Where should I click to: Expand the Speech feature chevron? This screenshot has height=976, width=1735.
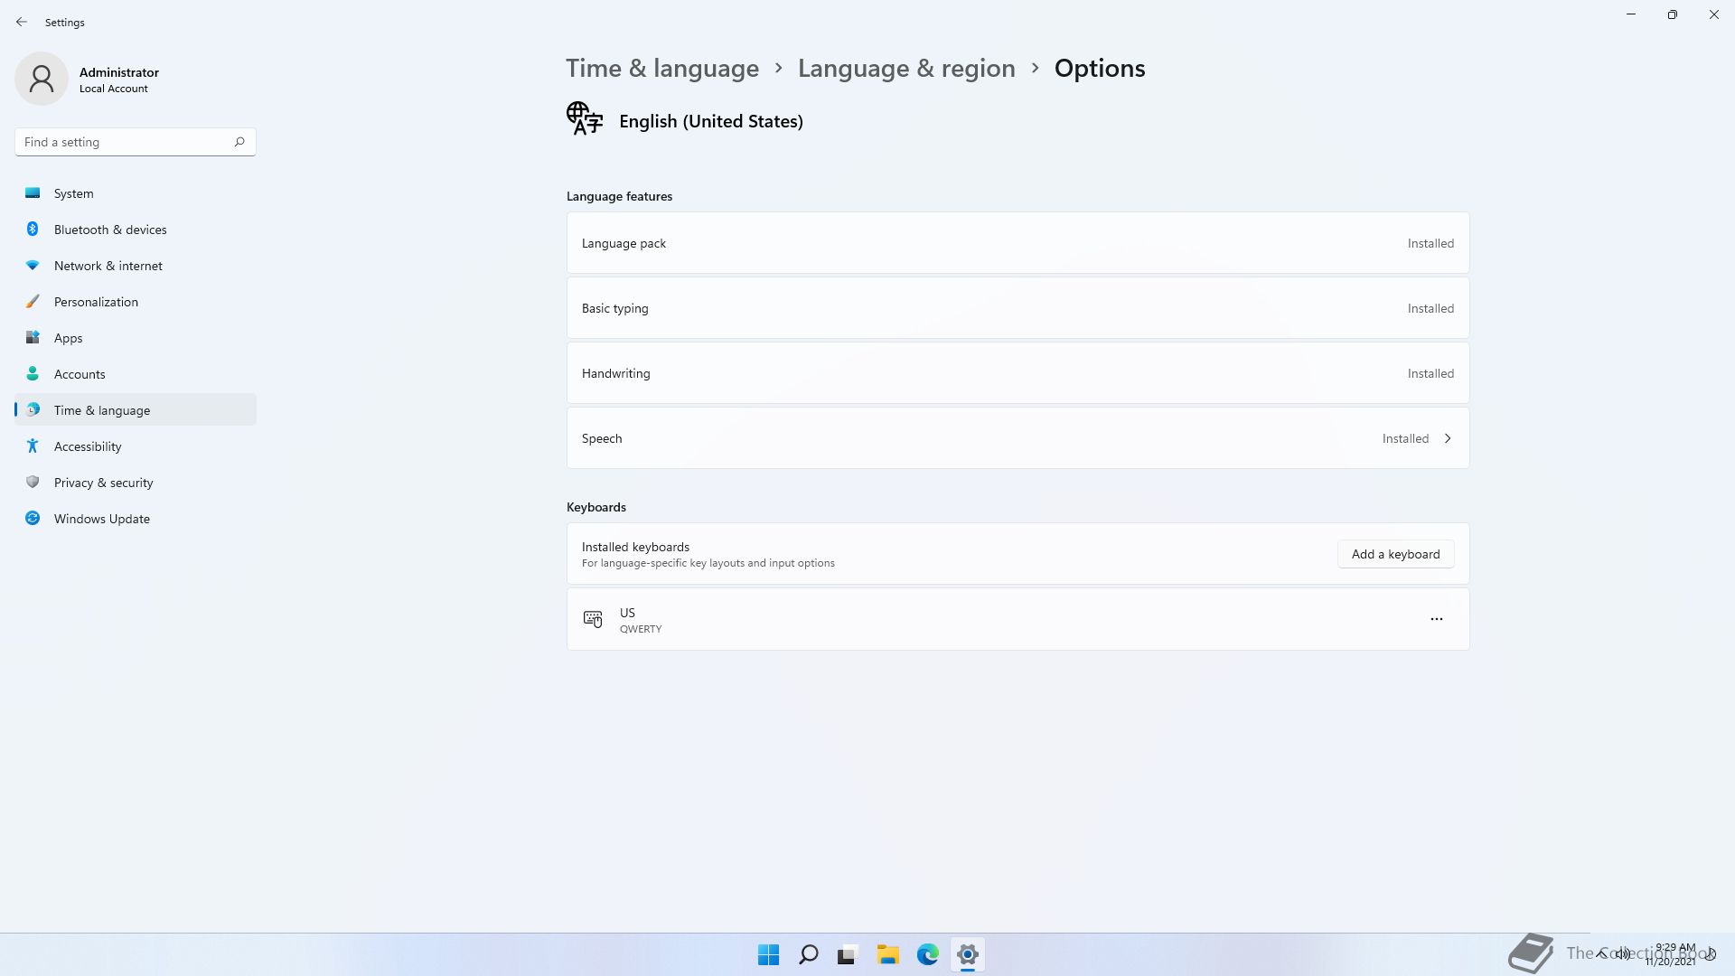pyautogui.click(x=1448, y=438)
